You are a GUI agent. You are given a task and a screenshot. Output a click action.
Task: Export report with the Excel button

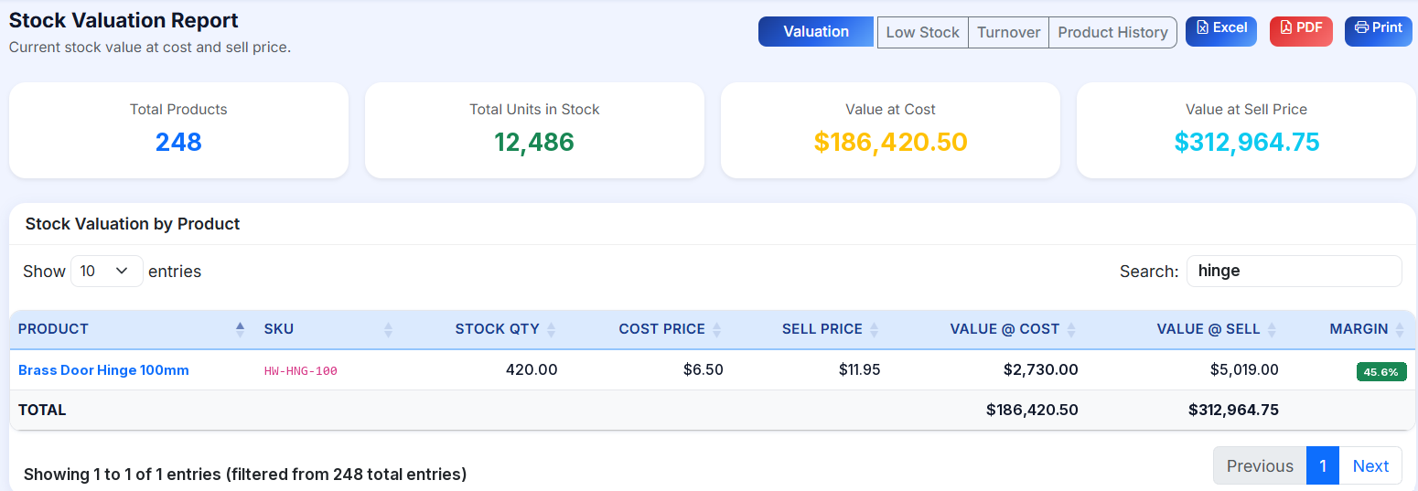click(1221, 30)
